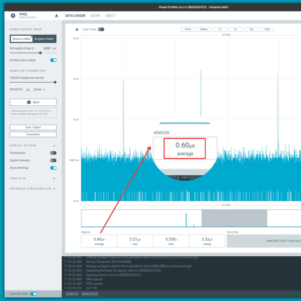Screen dimensions: 301x301
Task: Click the Selection hint 'Hold SHIFT+LEFT CLICK' area
Action: 264,241
